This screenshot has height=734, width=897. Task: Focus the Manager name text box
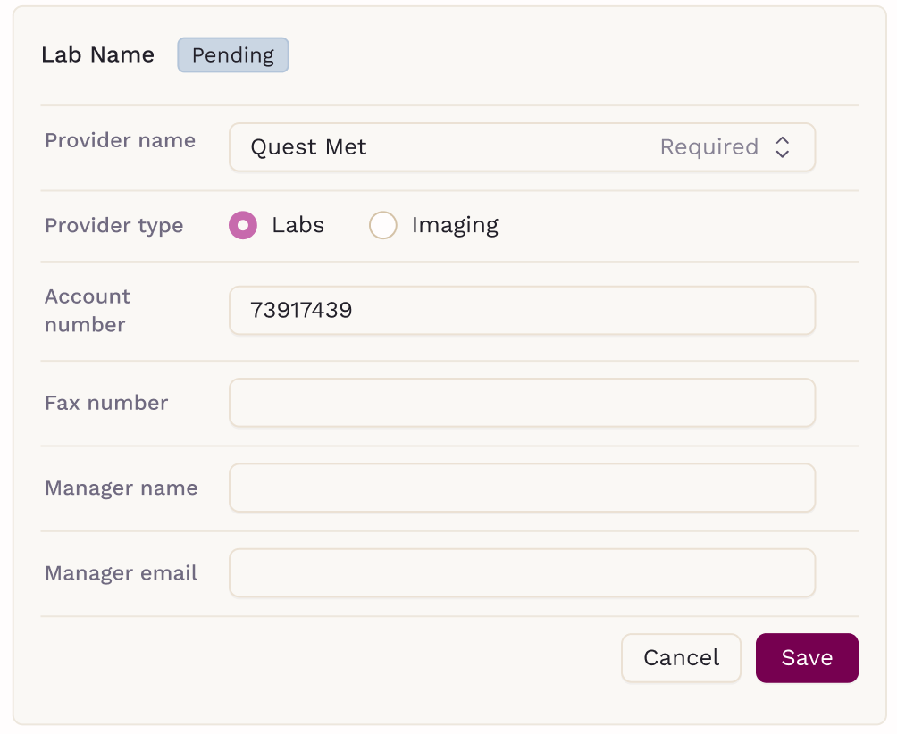pyautogui.click(x=522, y=488)
